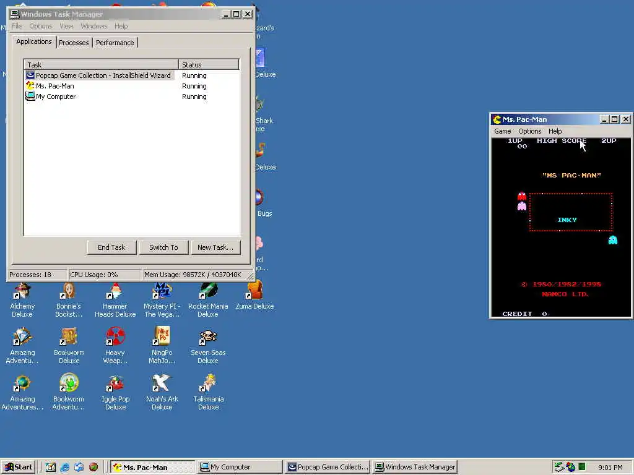This screenshot has width=634, height=475.
Task: Click the Start button
Action: [18, 467]
